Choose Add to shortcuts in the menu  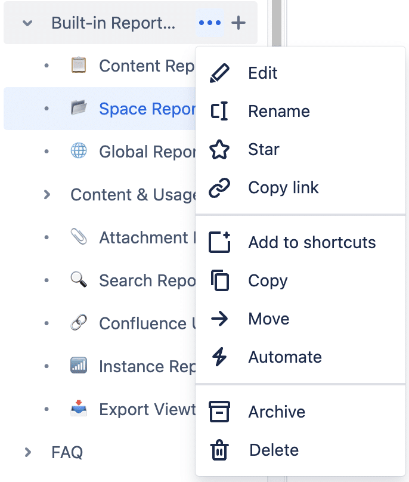tap(312, 242)
